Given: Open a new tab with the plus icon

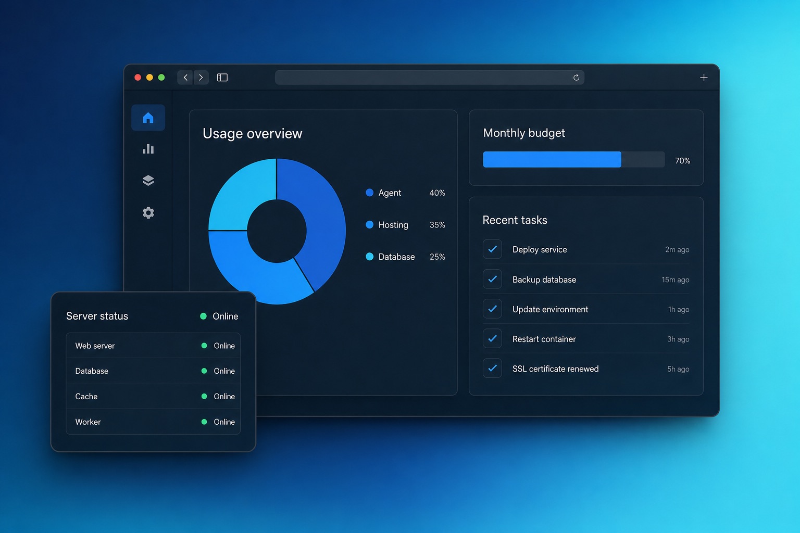Looking at the screenshot, I should tap(704, 78).
